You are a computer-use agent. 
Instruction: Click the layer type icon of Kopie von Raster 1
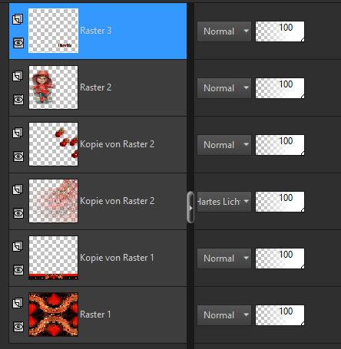18,246
